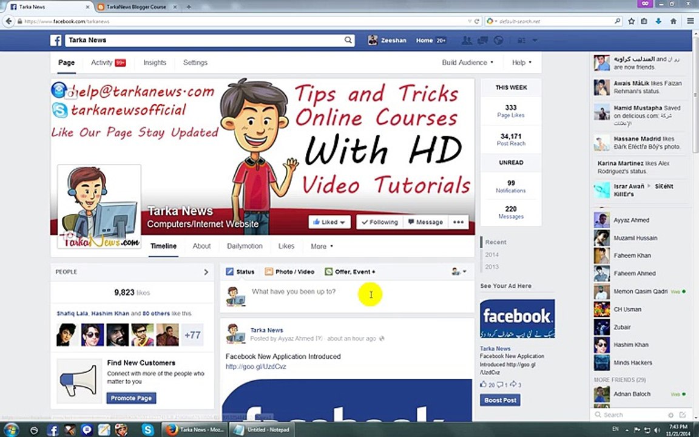Select Offer, Event + composer option
This screenshot has width=699, height=437.
point(350,271)
